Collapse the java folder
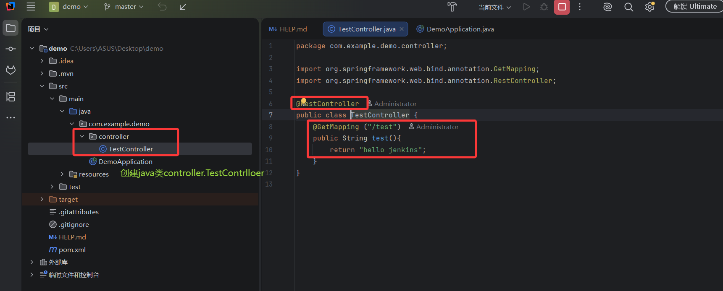This screenshot has height=291, width=723. pyautogui.click(x=62, y=111)
